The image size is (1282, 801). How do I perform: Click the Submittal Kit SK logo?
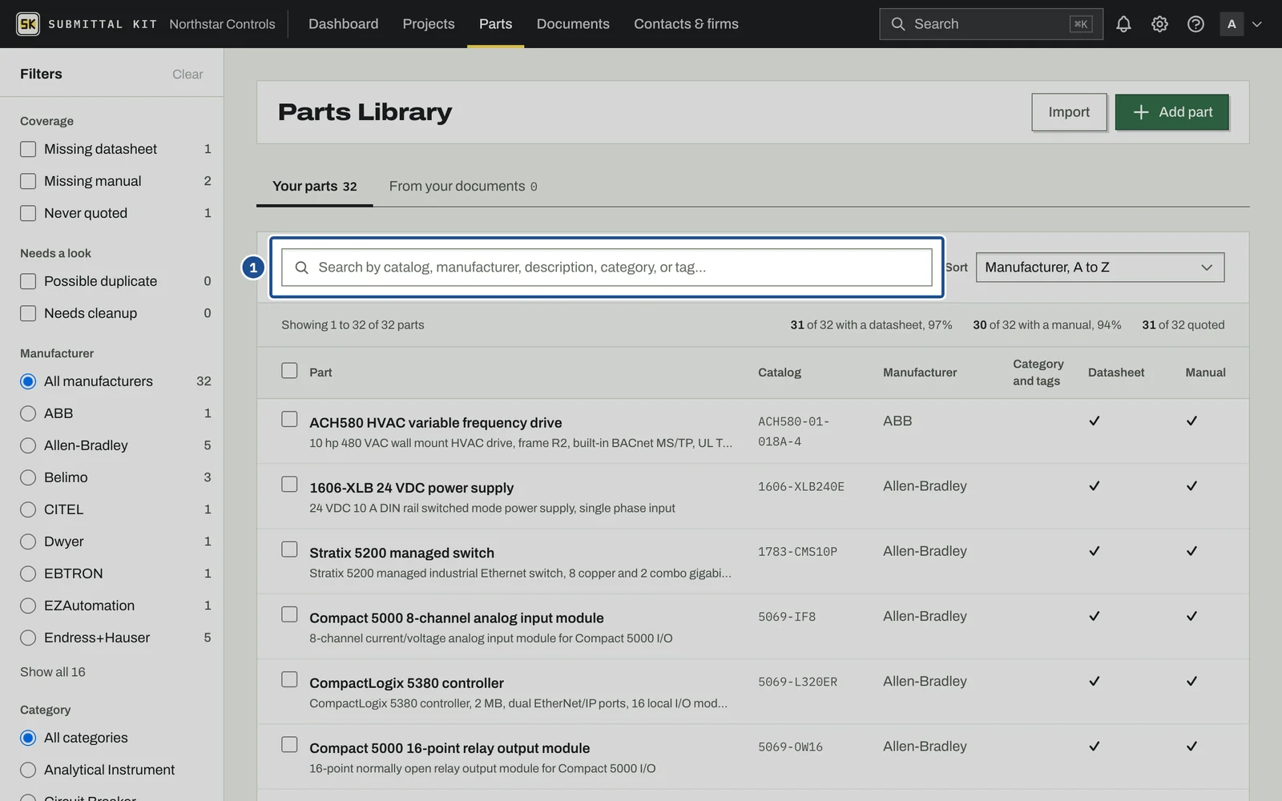click(28, 24)
